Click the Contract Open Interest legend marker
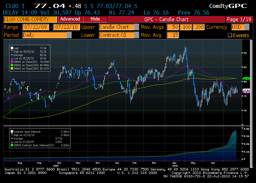Screen dimensions: 256x183 point(12,132)
